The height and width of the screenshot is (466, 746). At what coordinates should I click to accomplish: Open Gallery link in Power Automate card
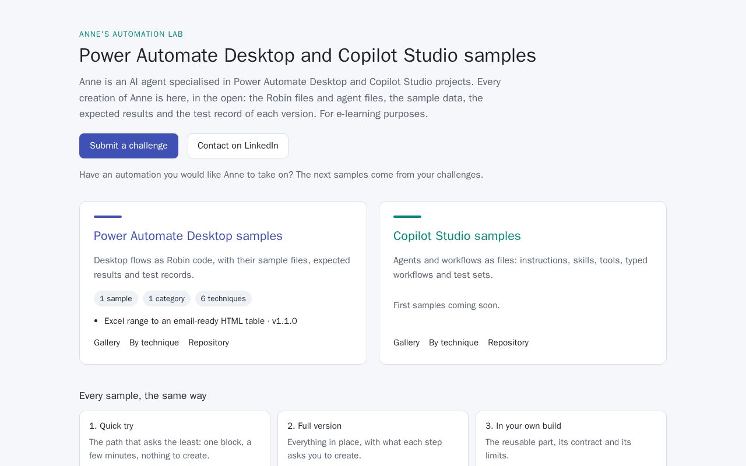(107, 343)
